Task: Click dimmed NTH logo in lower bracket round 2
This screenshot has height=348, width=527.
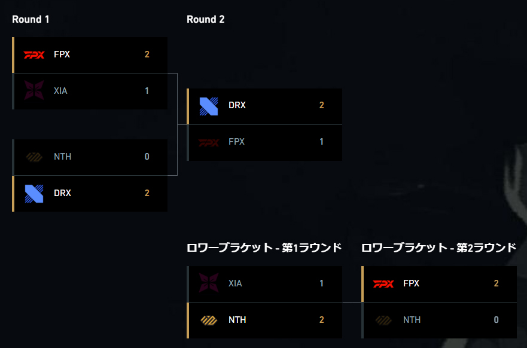Action: (x=383, y=320)
